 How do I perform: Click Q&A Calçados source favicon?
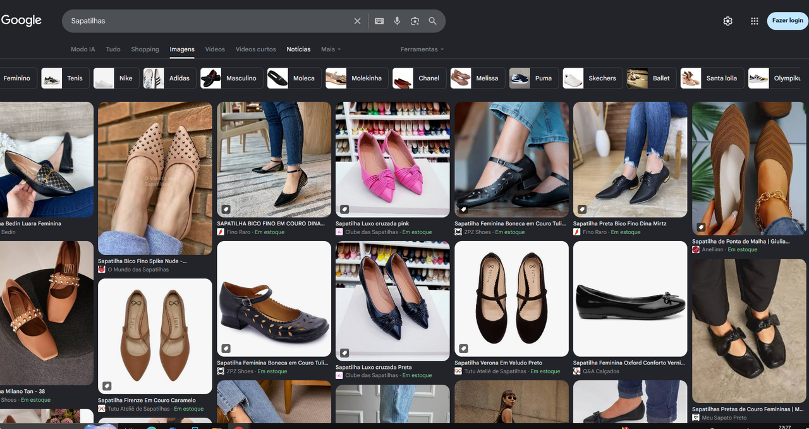pos(576,371)
